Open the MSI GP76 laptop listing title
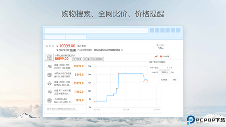 coord(62,84)
